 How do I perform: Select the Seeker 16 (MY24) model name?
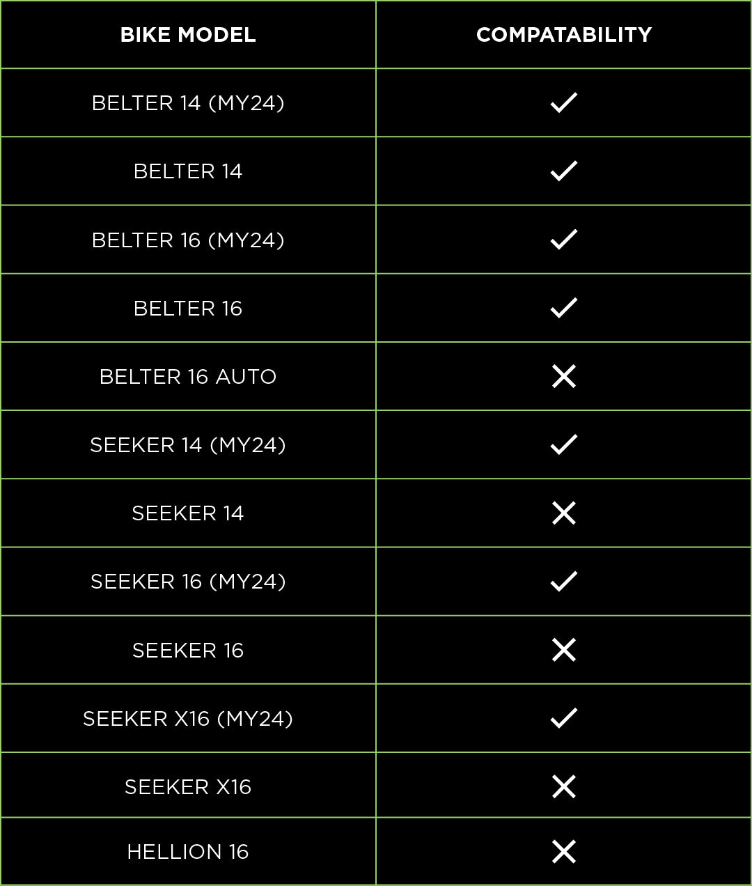coord(188,582)
